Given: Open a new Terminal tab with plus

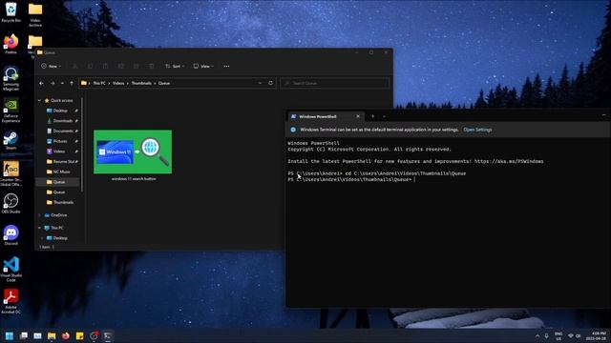Looking at the screenshot, I should [372, 116].
